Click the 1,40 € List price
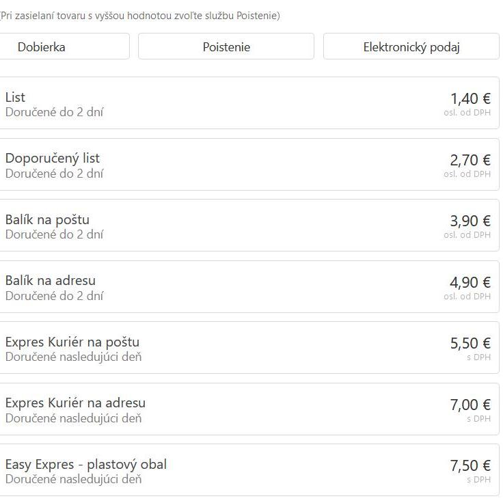503x503 pixels. click(470, 99)
